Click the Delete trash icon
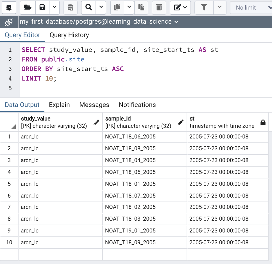The width and height of the screenshot is (272, 264). coord(159,7)
